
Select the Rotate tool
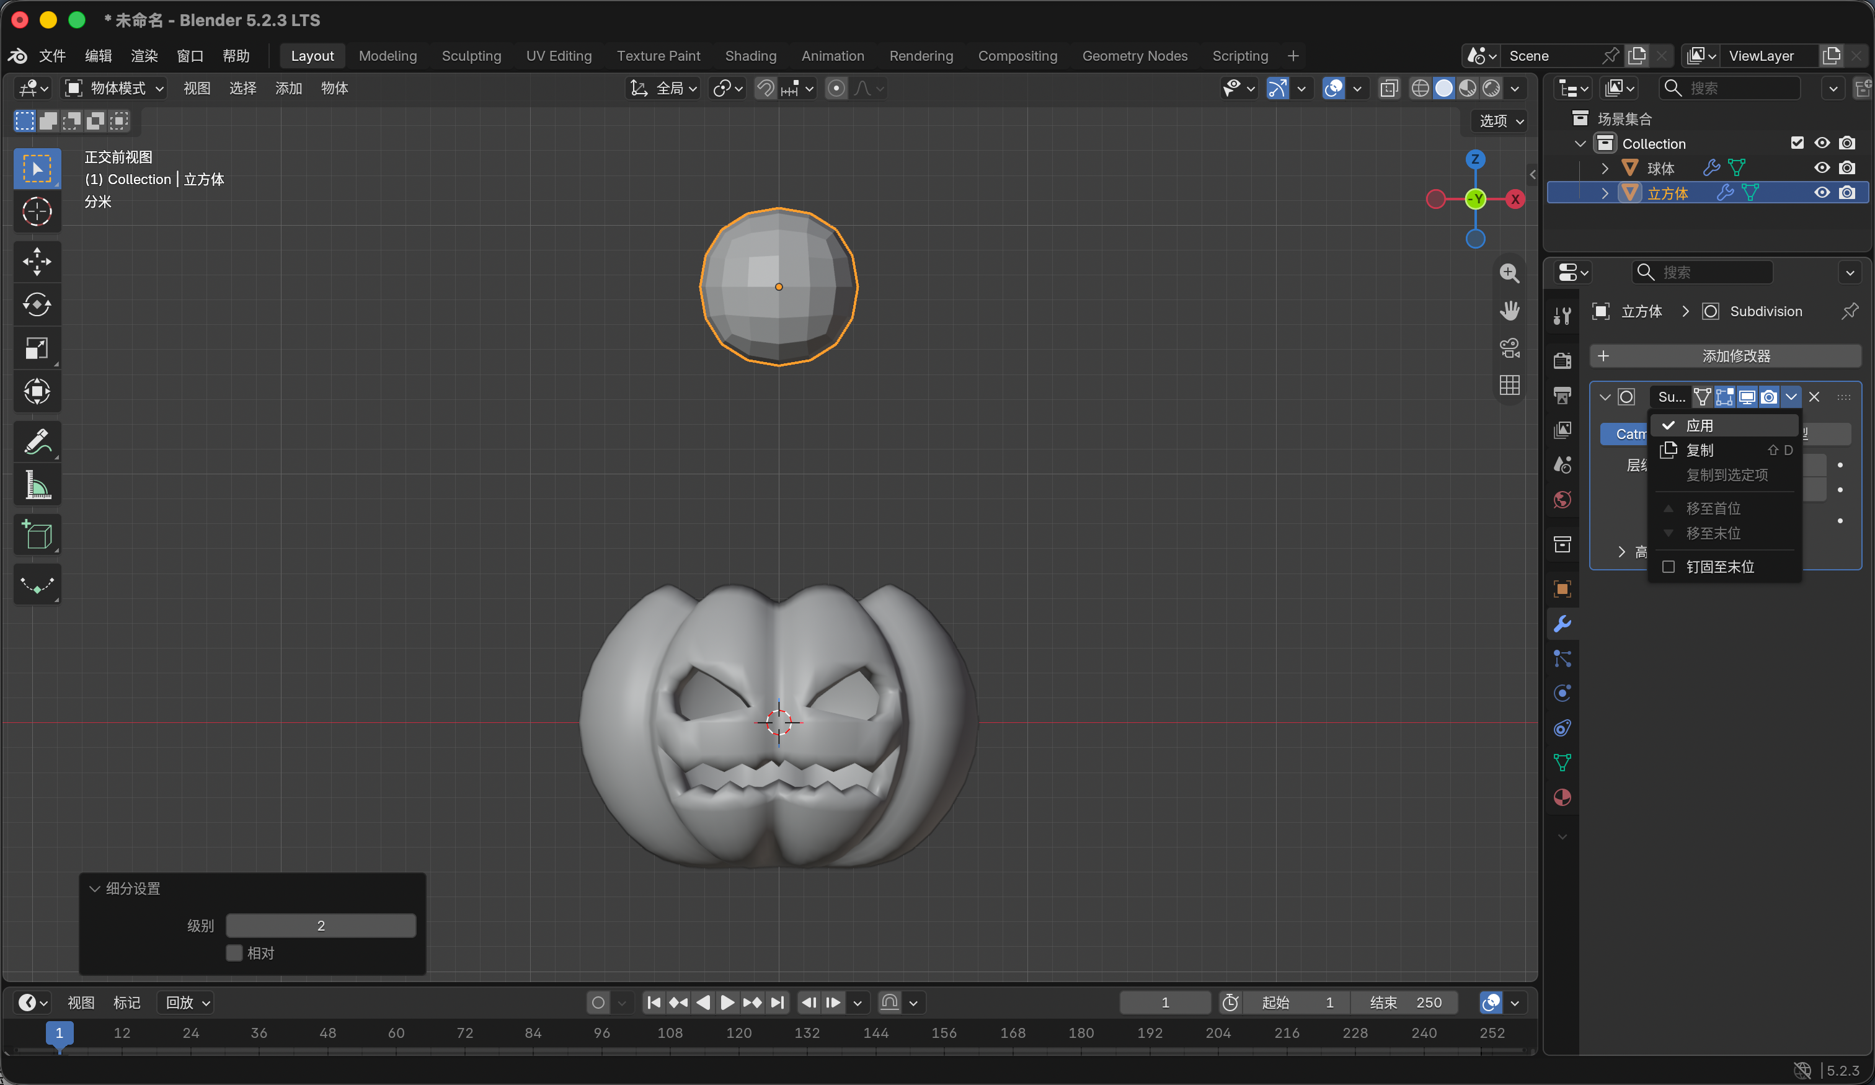point(37,304)
